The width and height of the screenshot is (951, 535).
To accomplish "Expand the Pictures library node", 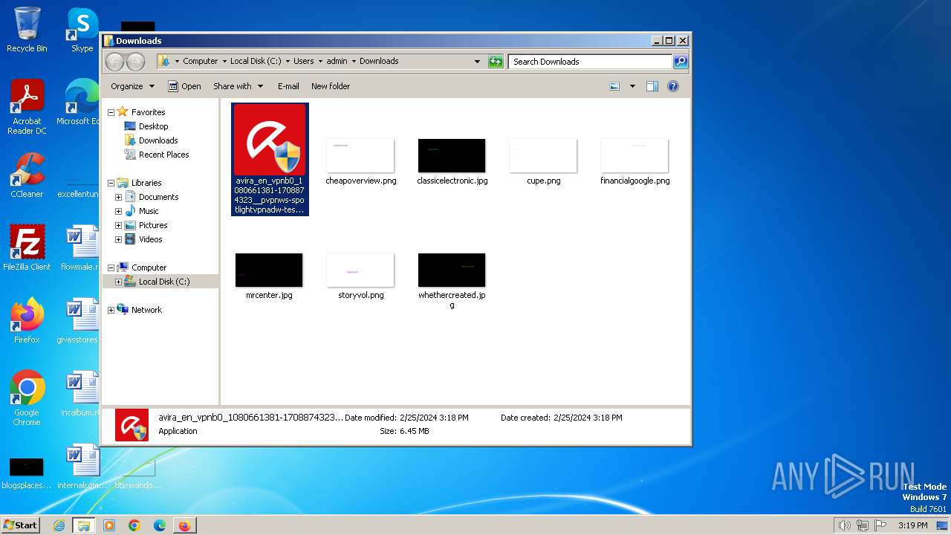I will [118, 225].
